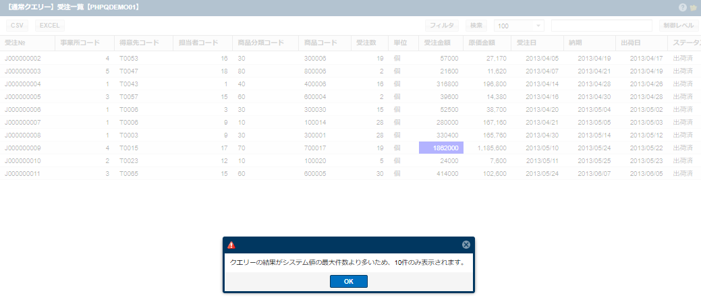This screenshot has height=308, width=701.
Task: Click shipping date 2013/06/05
Action: [x=646, y=174]
